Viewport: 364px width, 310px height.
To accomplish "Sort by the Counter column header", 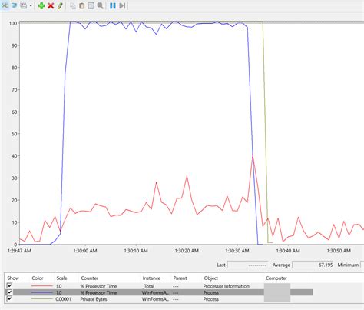I will pyautogui.click(x=89, y=278).
